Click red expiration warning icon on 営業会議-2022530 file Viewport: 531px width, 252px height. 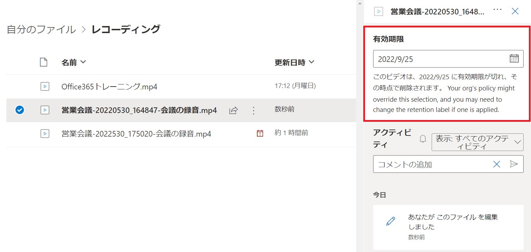tap(260, 133)
